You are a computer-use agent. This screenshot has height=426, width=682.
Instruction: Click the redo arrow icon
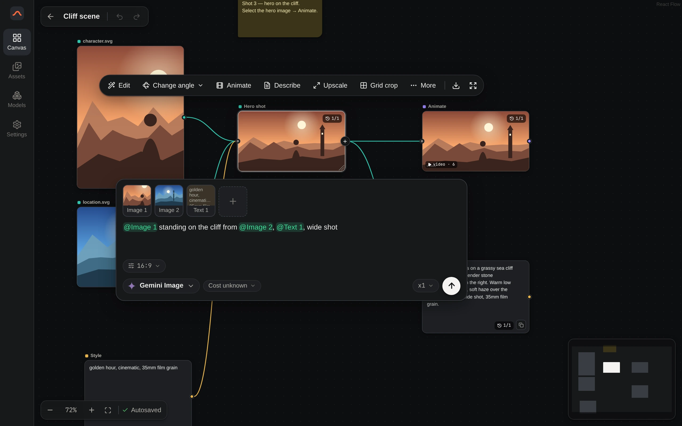[x=137, y=17]
